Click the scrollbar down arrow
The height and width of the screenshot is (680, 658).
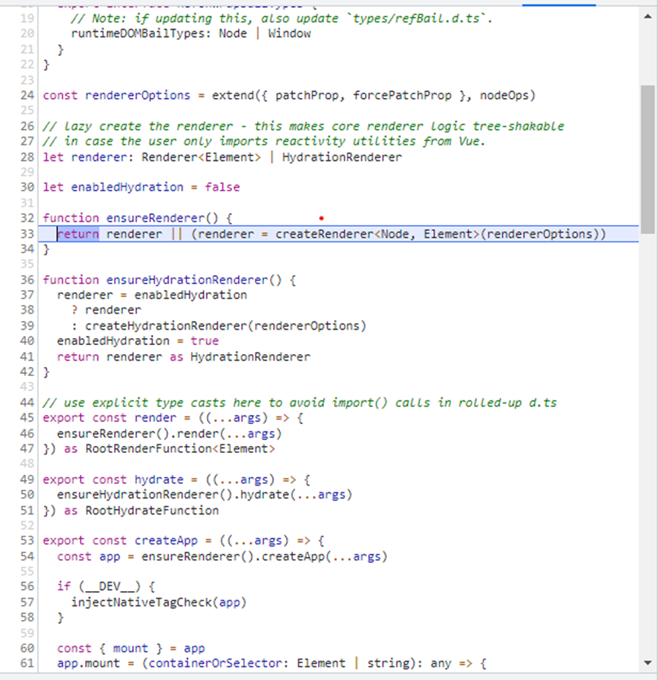click(647, 663)
